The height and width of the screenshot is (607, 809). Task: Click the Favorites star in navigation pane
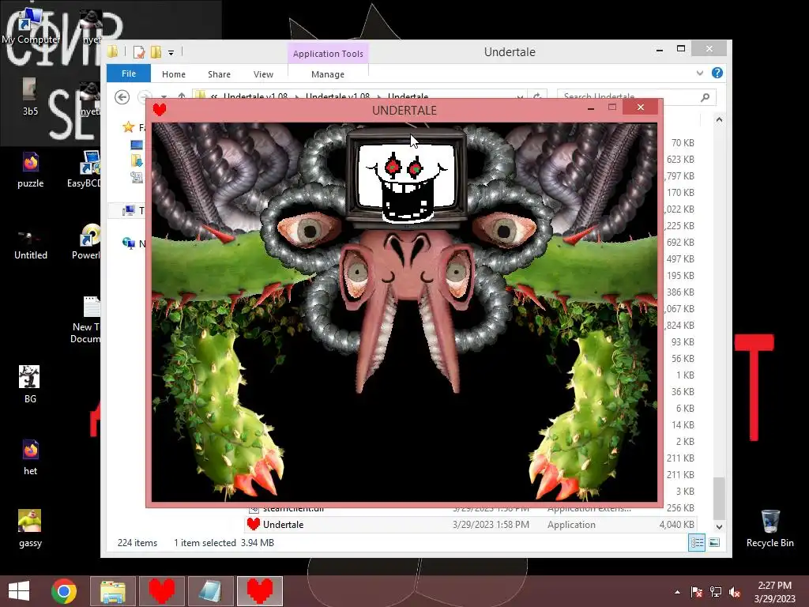128,127
